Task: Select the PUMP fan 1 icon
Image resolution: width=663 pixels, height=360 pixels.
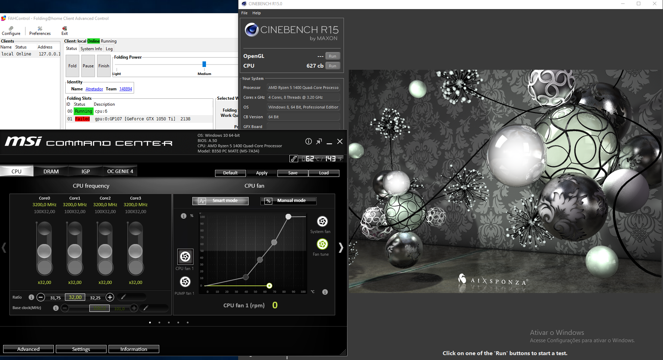Action: [185, 282]
